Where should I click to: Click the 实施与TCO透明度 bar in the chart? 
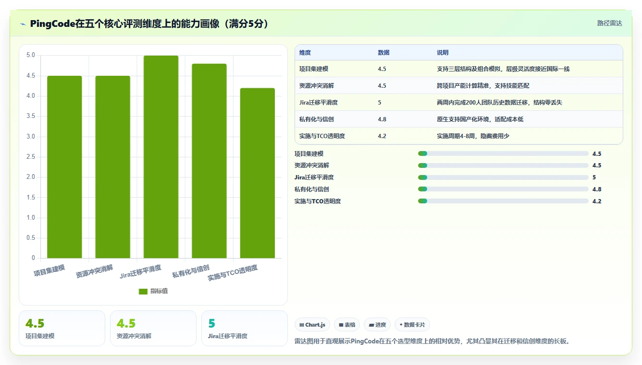tap(258, 173)
